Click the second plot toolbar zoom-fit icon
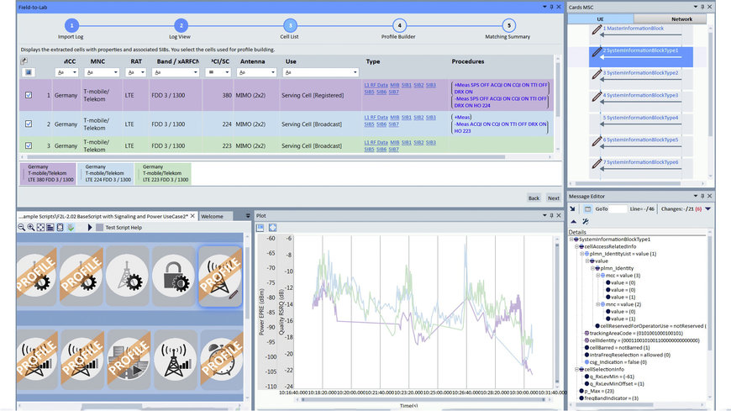 (x=273, y=228)
